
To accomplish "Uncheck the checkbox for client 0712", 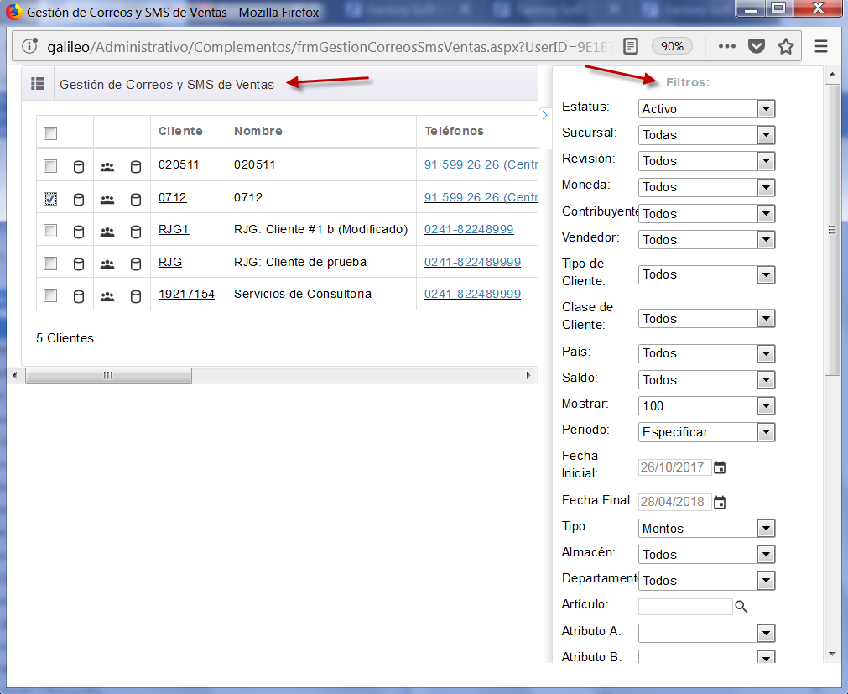I will click(x=50, y=198).
